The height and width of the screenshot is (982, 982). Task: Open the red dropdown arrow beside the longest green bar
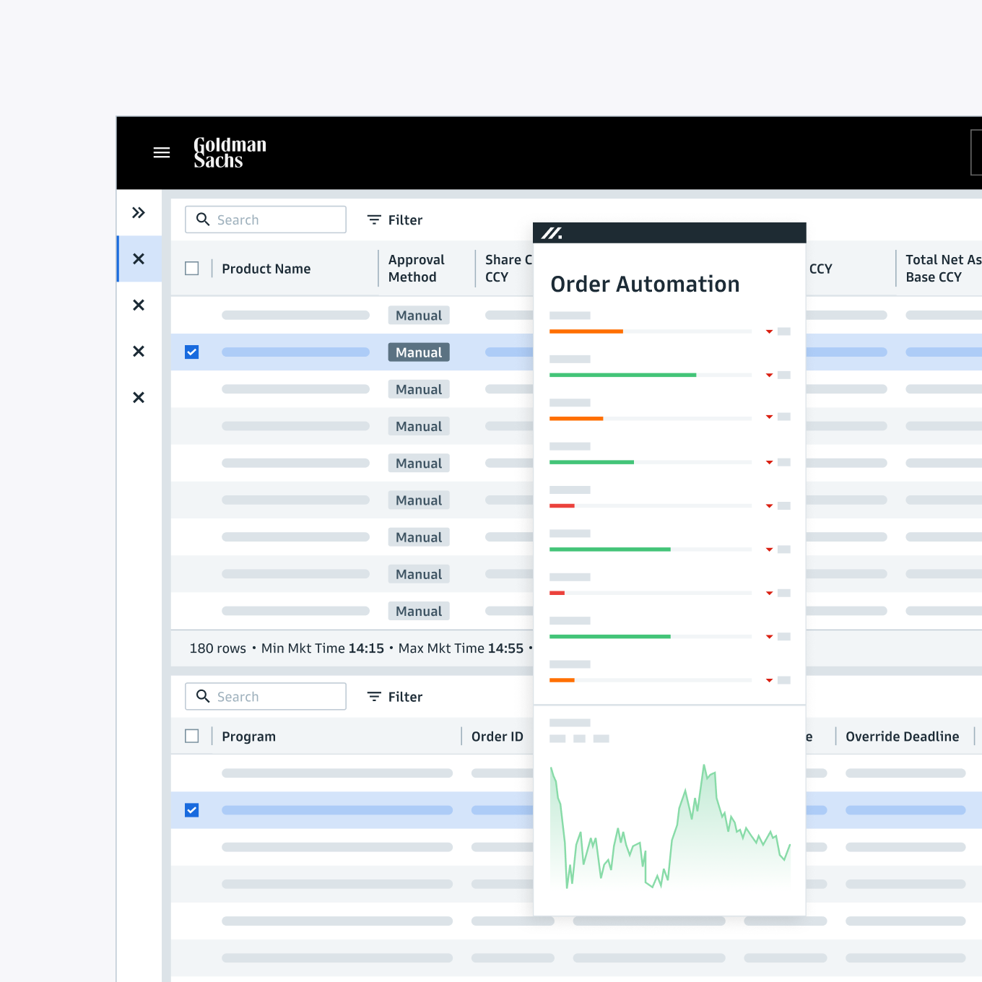click(x=769, y=375)
